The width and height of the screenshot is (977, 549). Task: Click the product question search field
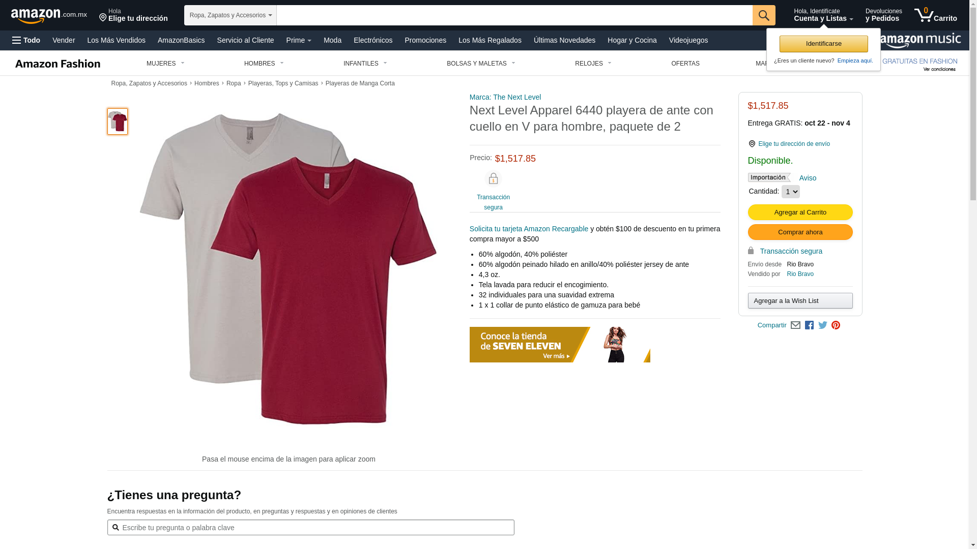[310, 528]
